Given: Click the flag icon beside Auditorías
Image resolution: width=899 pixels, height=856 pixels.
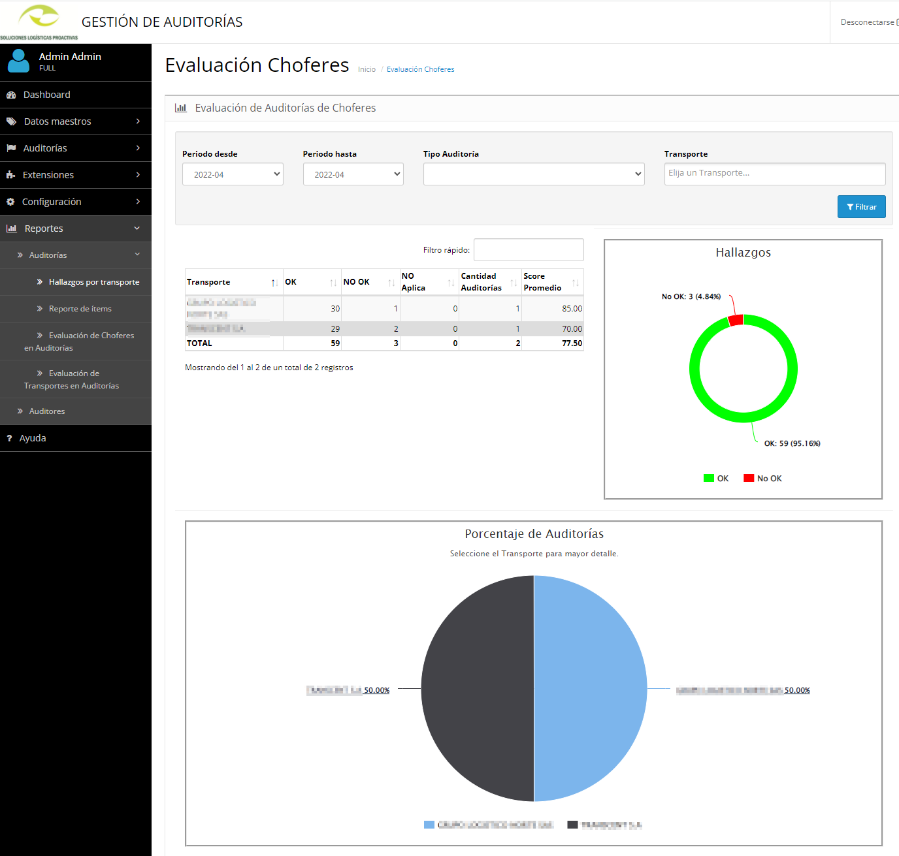Looking at the screenshot, I should point(11,148).
